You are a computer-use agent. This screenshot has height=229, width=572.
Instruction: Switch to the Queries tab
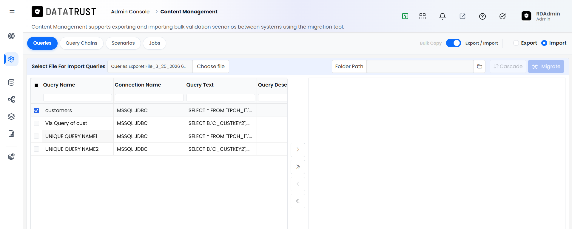42,43
